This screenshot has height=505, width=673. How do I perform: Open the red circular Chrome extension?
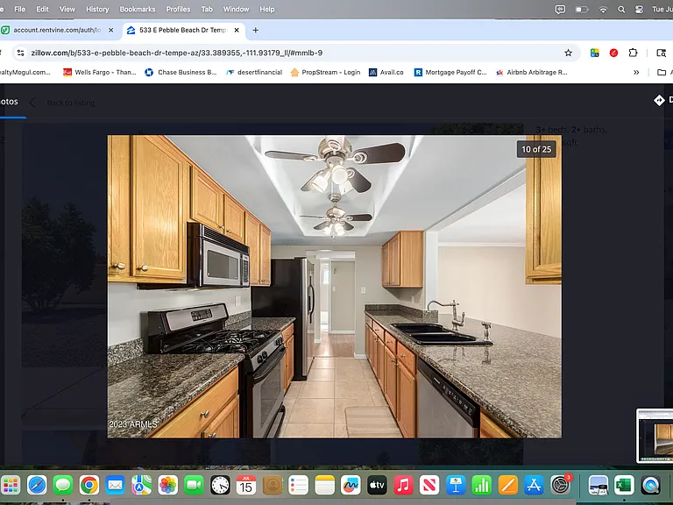click(x=613, y=53)
